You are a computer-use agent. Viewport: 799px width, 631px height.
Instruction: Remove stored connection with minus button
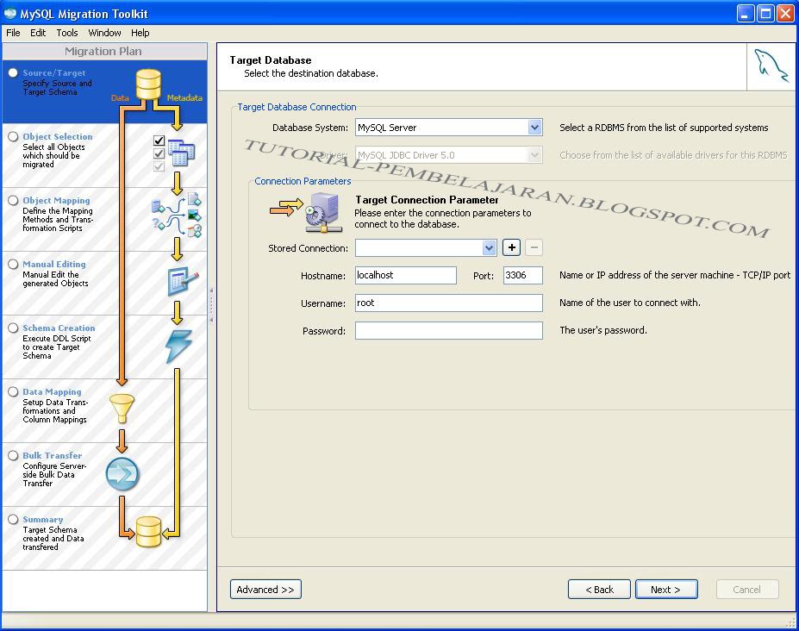tap(534, 247)
